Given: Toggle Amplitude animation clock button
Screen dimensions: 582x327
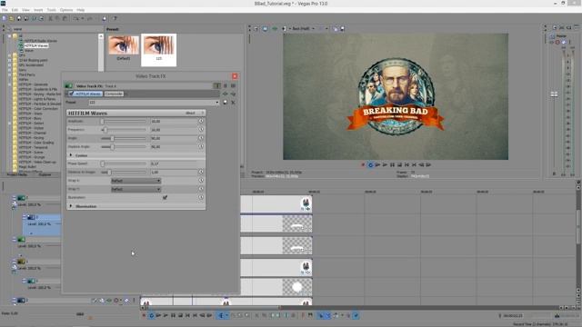Looking at the screenshot, I should click(201, 121).
